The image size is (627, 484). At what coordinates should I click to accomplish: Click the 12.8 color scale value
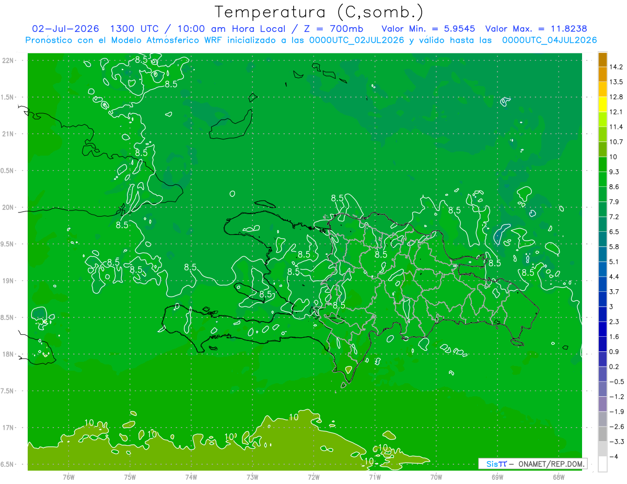click(616, 97)
